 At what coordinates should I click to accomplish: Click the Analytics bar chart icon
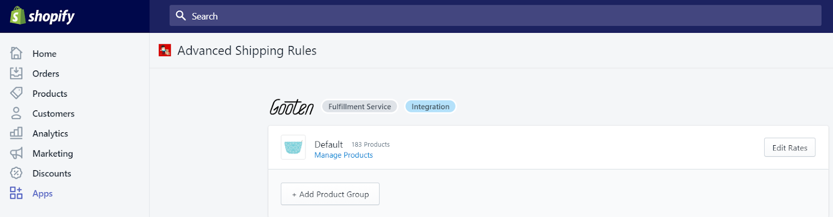(16, 133)
